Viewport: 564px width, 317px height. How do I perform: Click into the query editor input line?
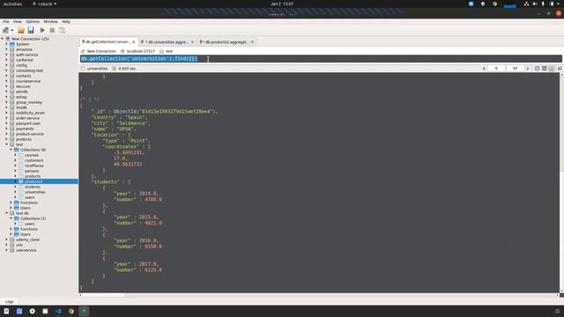click(x=320, y=59)
